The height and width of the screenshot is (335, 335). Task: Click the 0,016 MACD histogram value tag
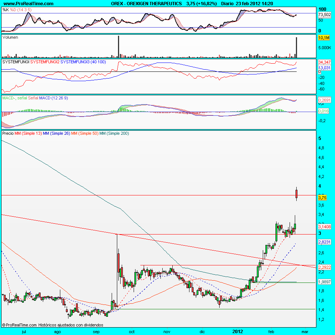point(323,111)
